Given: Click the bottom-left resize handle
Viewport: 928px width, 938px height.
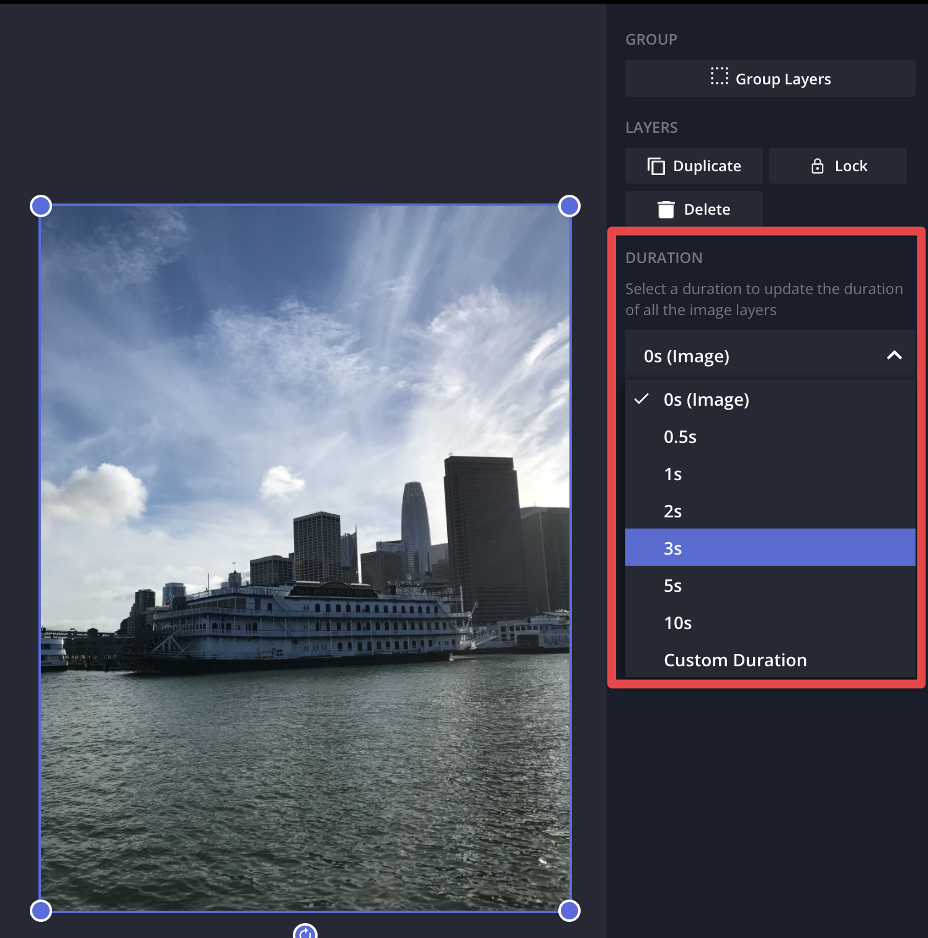Looking at the screenshot, I should [41, 911].
